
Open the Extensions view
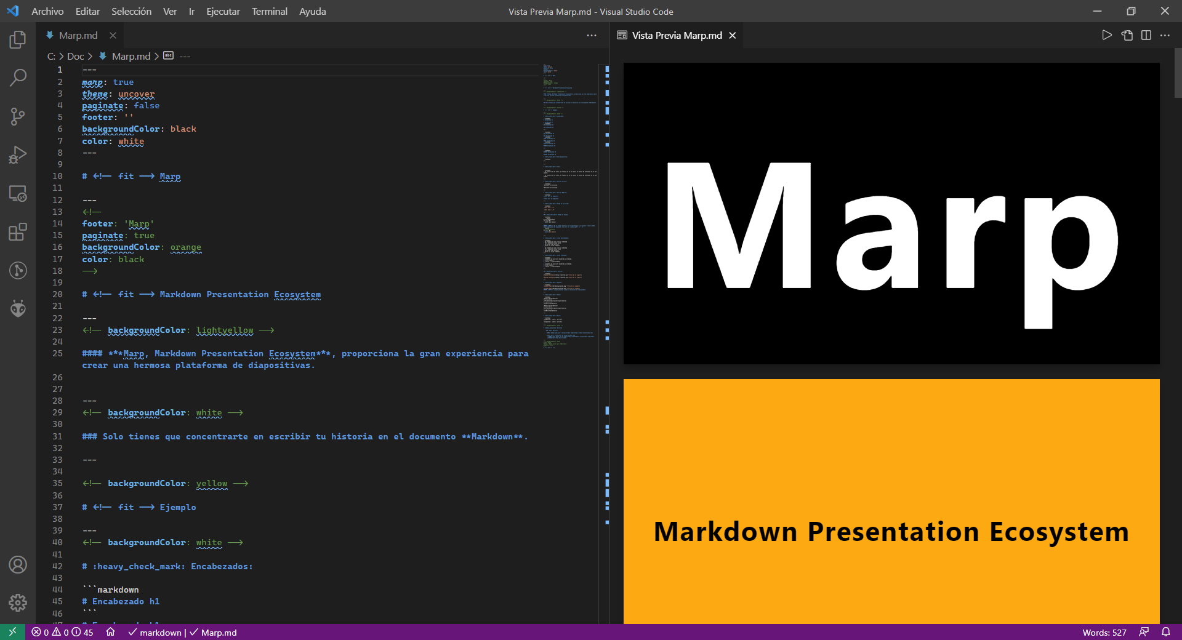(x=18, y=232)
